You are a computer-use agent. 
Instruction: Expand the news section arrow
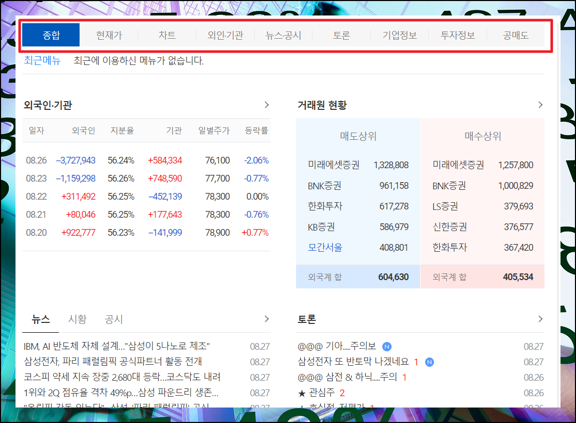coord(267,319)
